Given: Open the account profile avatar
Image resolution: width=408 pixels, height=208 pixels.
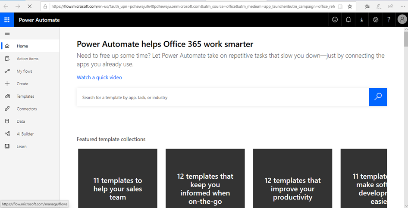Looking at the screenshot, I should coord(402,20).
